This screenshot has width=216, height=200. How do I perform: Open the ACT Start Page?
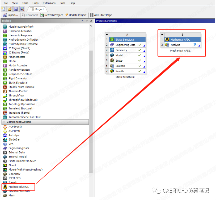[x=101, y=15]
